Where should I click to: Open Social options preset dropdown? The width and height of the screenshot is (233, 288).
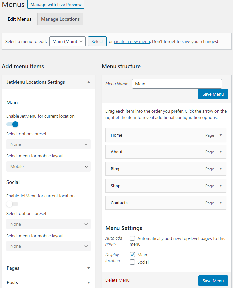[x=48, y=224]
